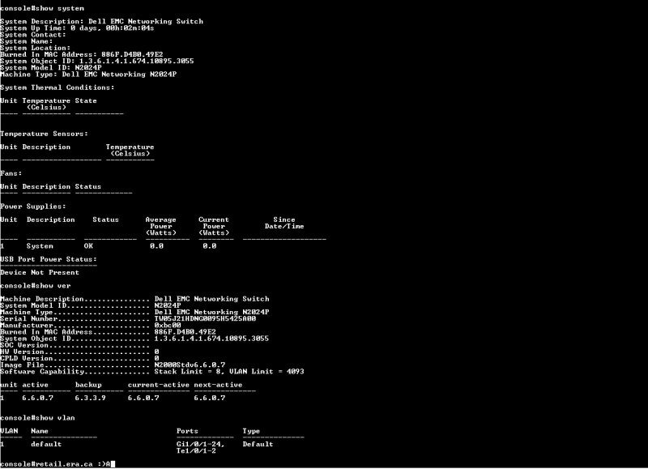Select the 'System Thermal Conditions:' heading
Image resolution: width=648 pixels, height=469 pixels.
click(x=58, y=87)
